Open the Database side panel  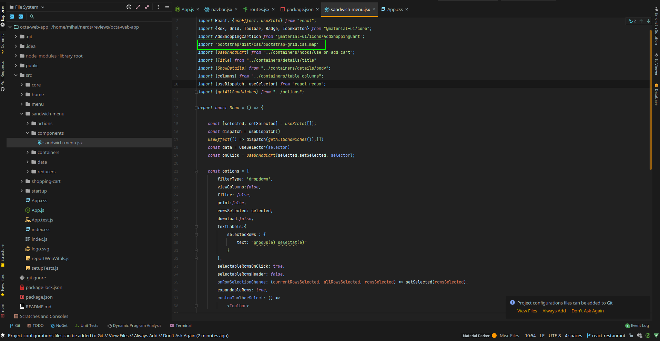pyautogui.click(x=657, y=94)
